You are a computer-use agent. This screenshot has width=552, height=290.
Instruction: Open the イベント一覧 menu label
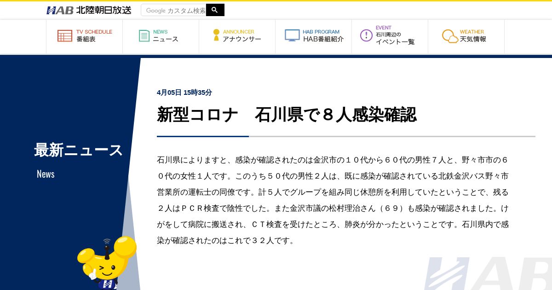pos(395,42)
